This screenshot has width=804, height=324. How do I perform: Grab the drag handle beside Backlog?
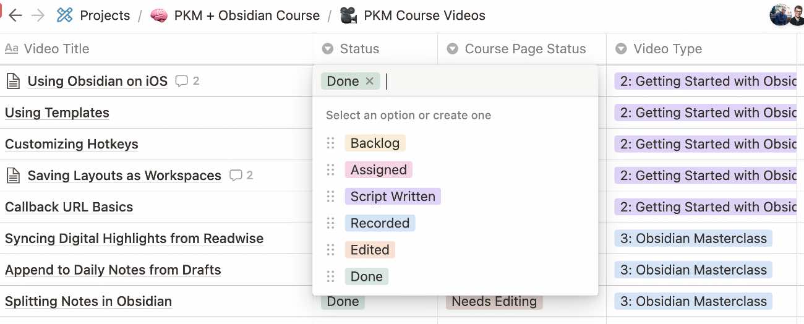(330, 143)
